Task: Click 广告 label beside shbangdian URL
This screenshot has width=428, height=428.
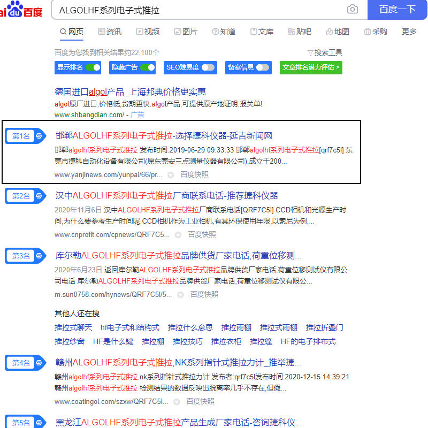Action: [x=137, y=114]
